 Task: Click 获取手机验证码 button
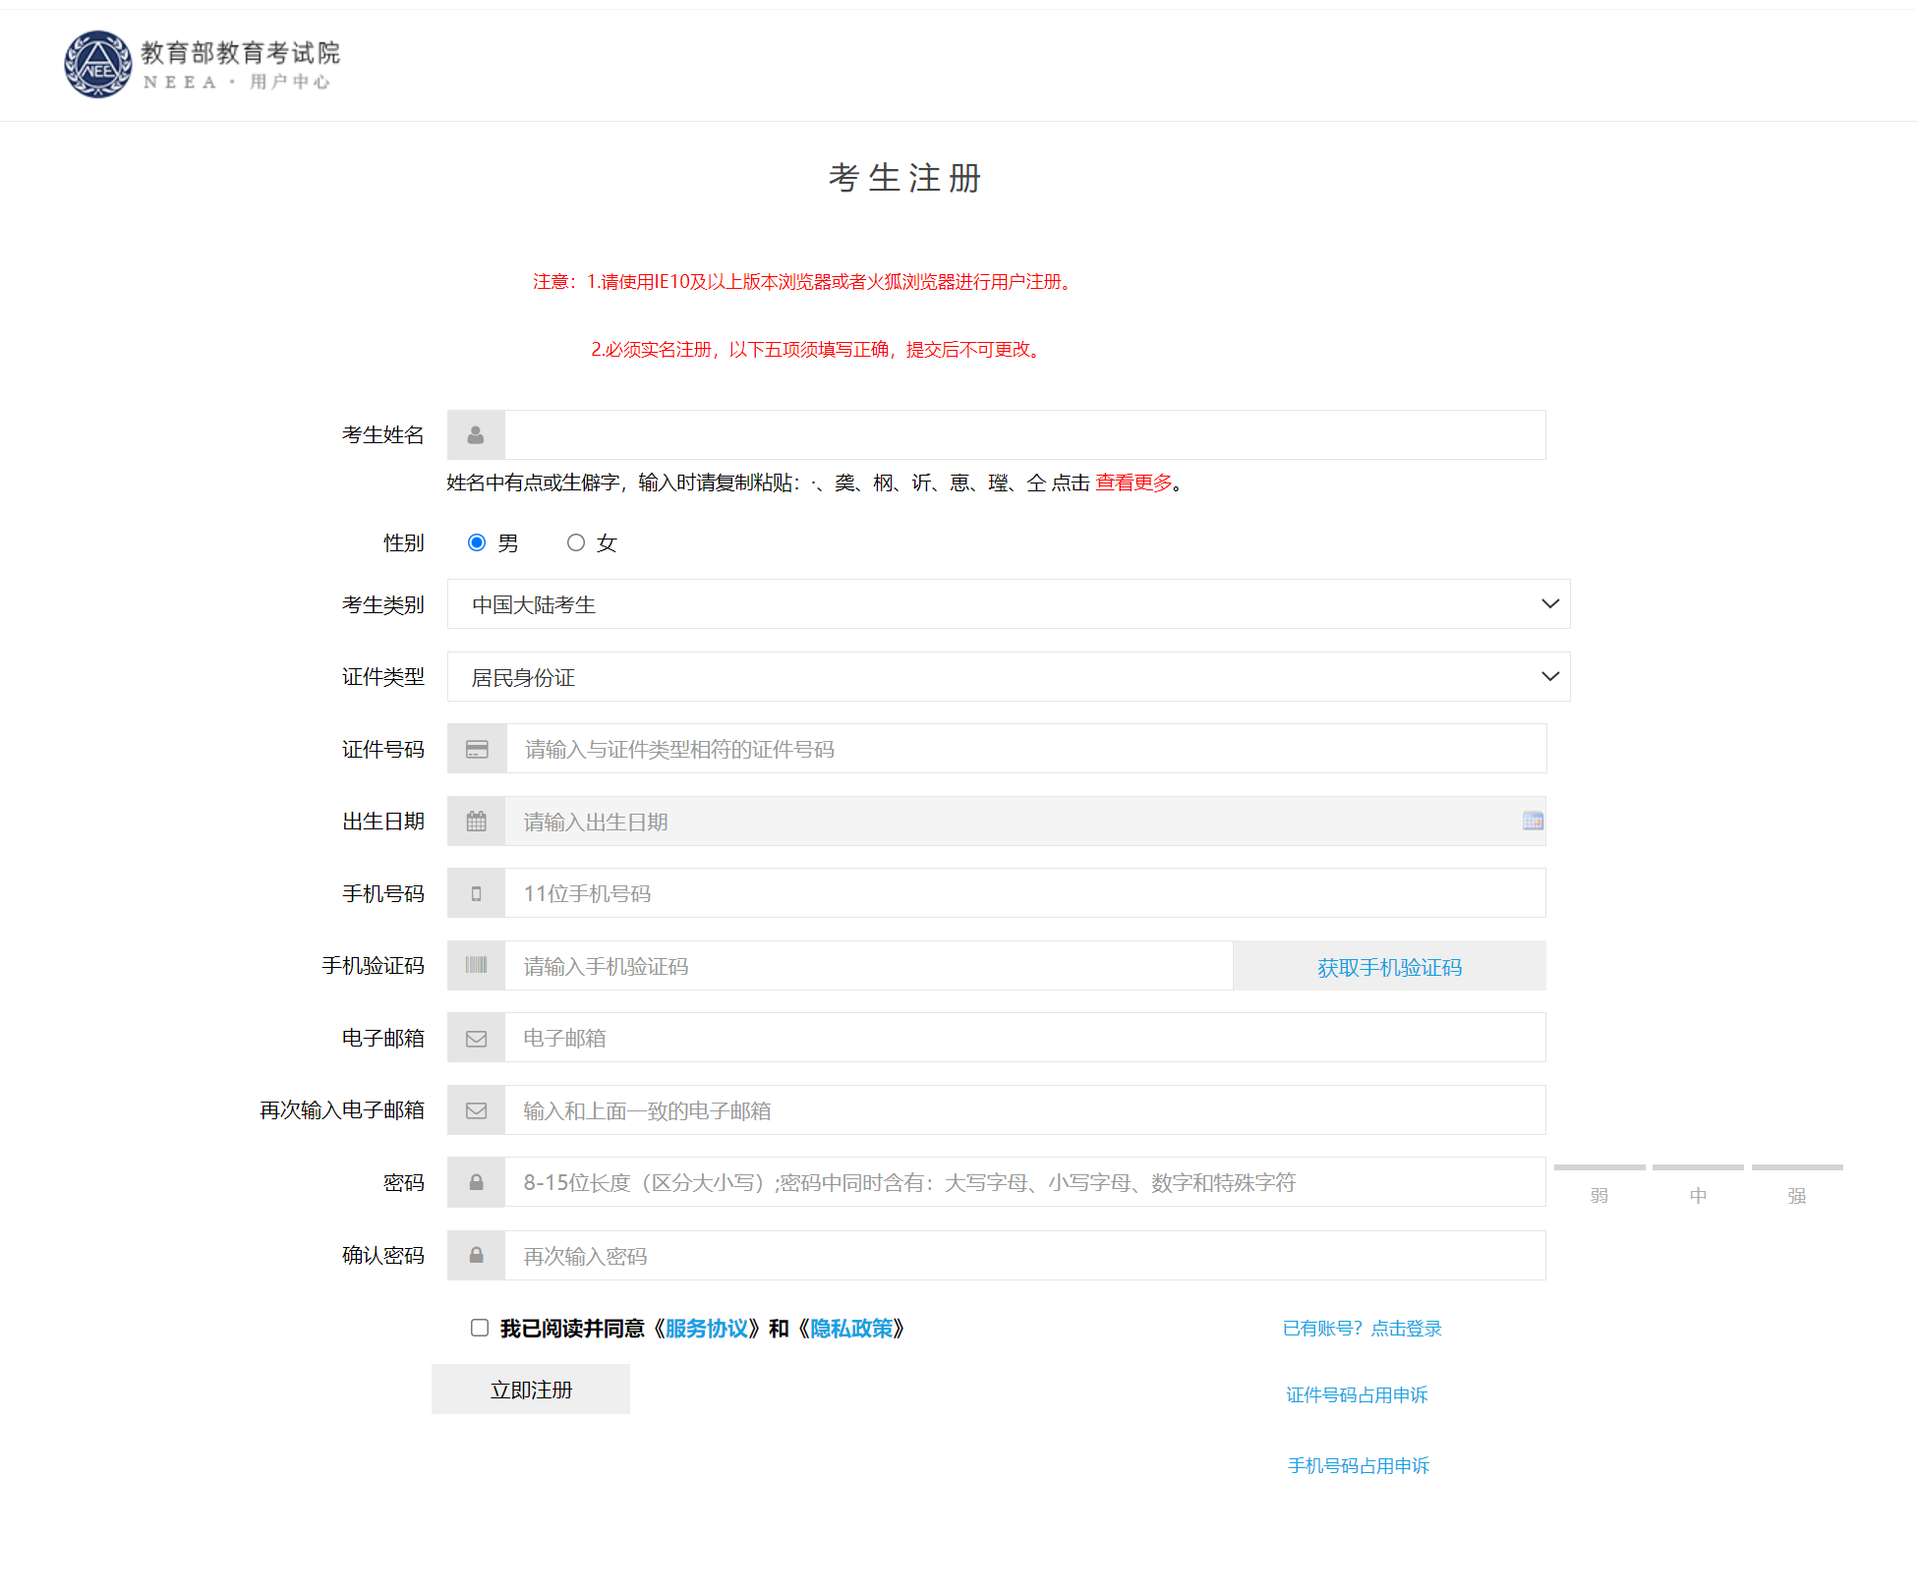(x=1389, y=967)
